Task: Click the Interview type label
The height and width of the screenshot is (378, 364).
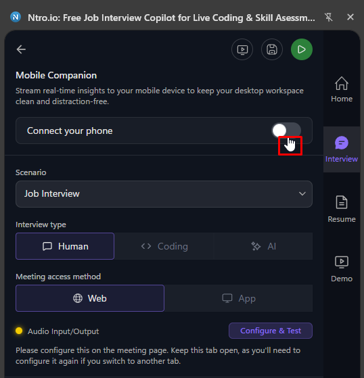Action: pos(41,225)
